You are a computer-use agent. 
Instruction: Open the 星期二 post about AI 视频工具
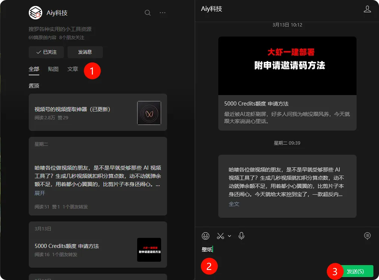[98, 176]
